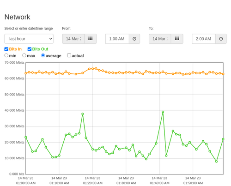Click the To date field
Viewport: 231px width, 186px height.
pos(160,39)
